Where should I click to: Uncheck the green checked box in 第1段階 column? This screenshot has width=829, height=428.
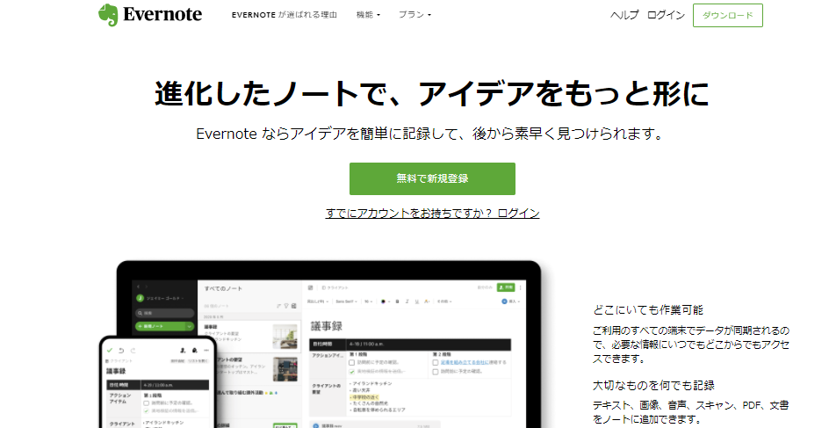pyautogui.click(x=351, y=372)
